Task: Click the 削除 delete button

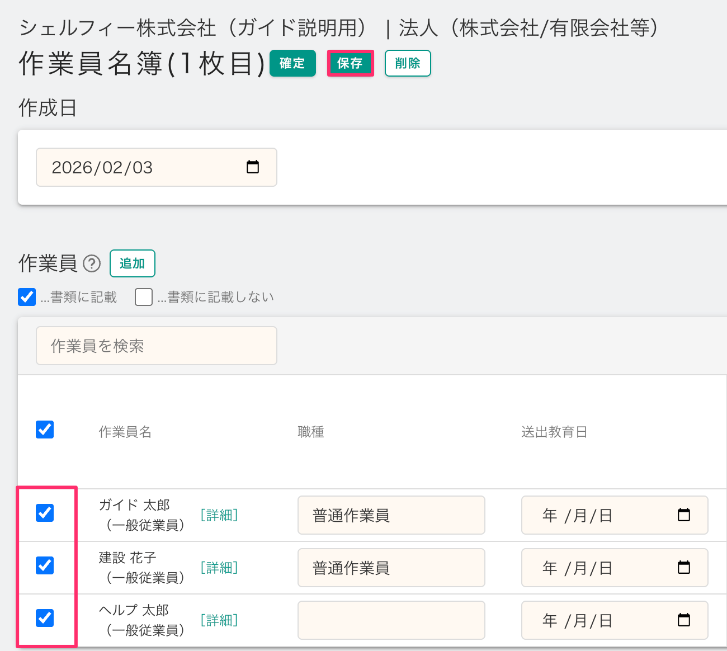Action: click(408, 63)
